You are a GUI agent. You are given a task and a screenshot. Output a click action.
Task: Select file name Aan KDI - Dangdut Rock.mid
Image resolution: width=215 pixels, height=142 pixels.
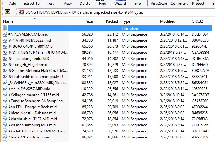32,107
